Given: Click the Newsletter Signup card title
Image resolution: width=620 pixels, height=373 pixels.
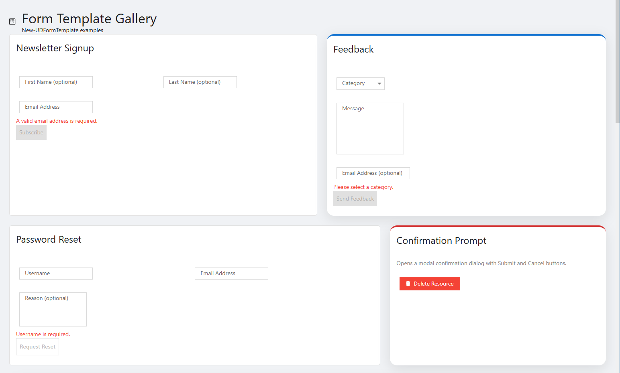Looking at the screenshot, I should tap(55, 48).
